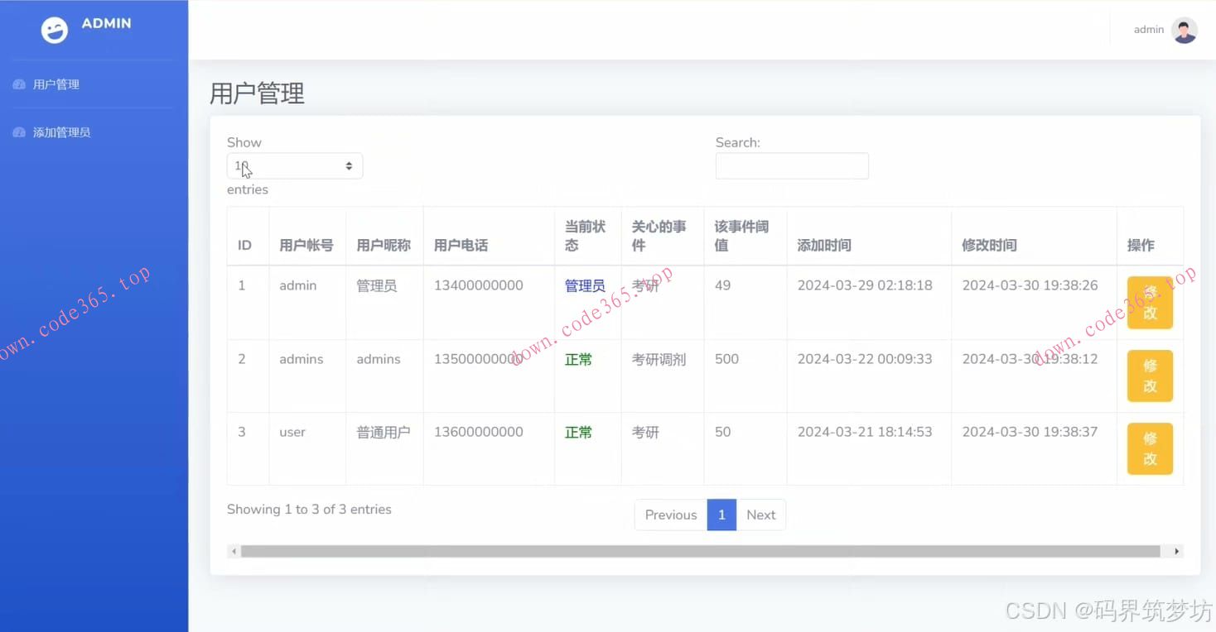Click 修改 button for the admins row
The width and height of the screenshot is (1216, 632).
tap(1150, 376)
